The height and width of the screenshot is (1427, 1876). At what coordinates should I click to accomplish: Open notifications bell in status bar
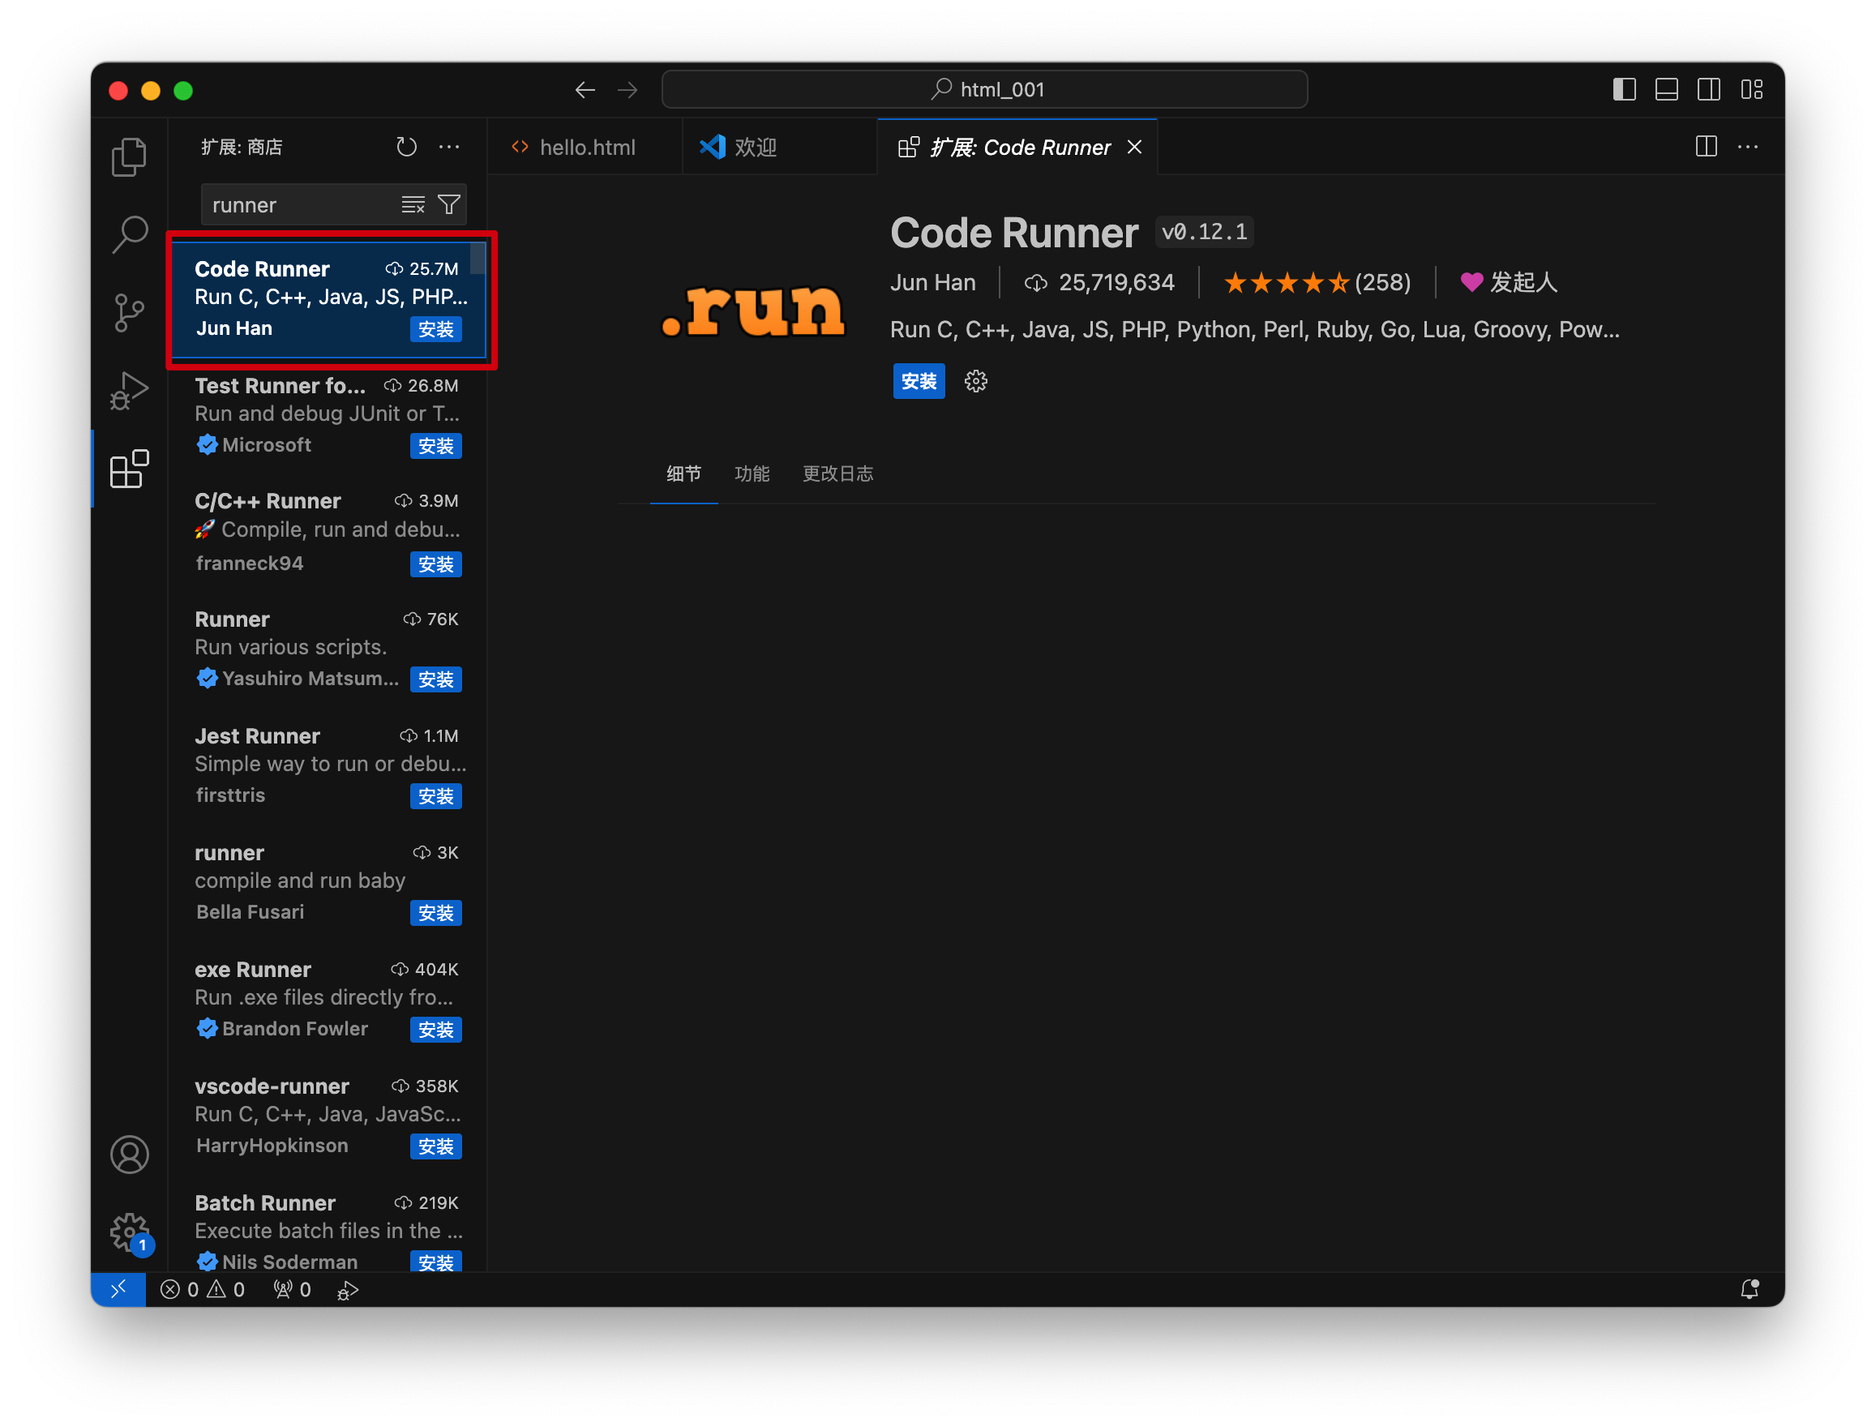coord(1750,1289)
